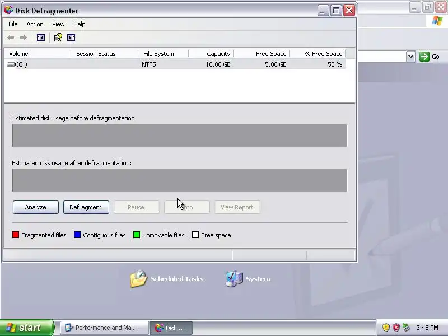
Task: Click the yellow security shield tray icon
Action: [386, 328]
